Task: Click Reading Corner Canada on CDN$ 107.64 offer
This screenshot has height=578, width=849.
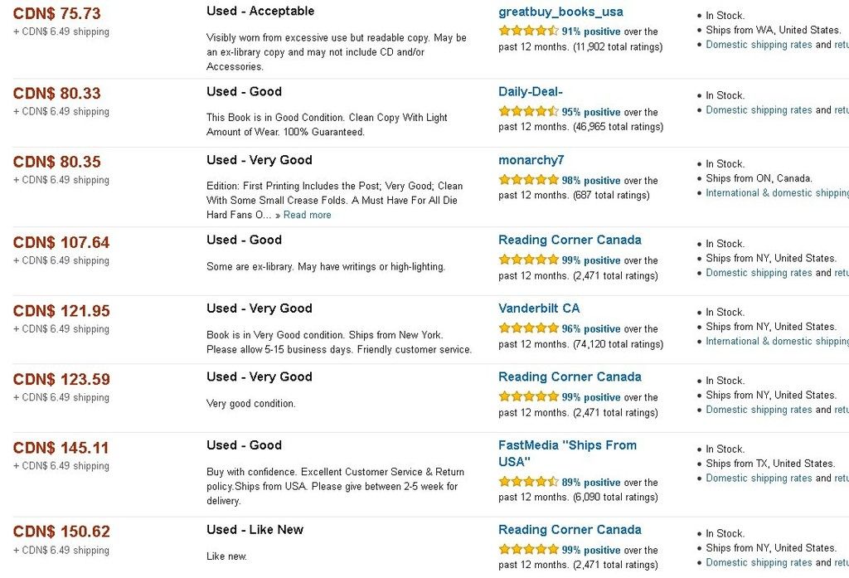Action: (570, 240)
